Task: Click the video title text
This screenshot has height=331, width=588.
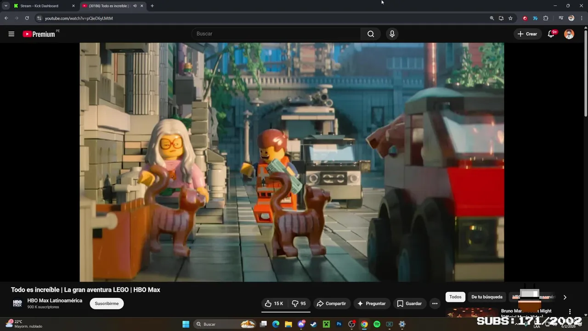Action: tap(85, 290)
